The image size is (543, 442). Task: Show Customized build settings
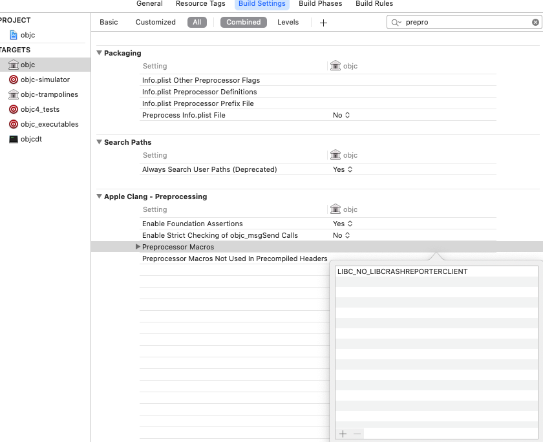(x=156, y=22)
